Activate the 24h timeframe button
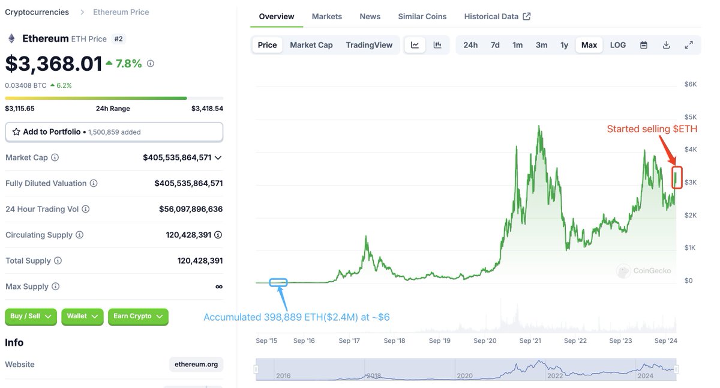Viewport: 720px width, 388px height. 470,44
